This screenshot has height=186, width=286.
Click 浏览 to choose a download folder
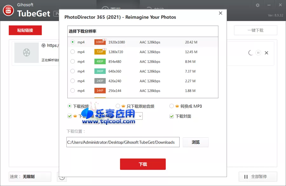pyautogui.click(x=196, y=142)
